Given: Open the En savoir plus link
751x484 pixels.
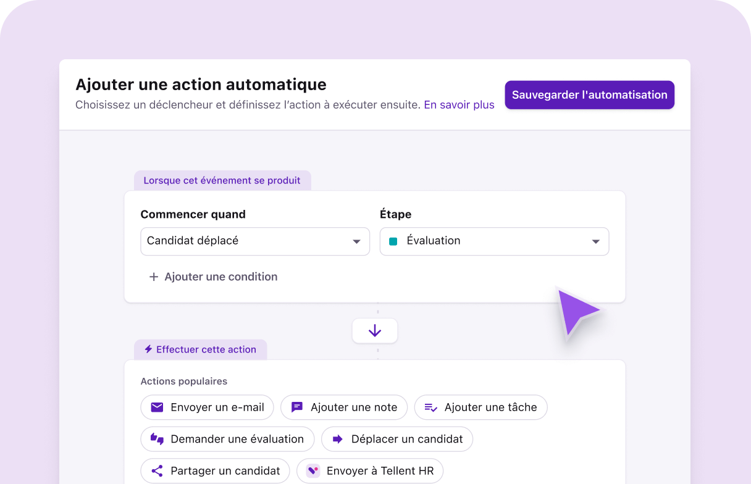Looking at the screenshot, I should tap(459, 105).
